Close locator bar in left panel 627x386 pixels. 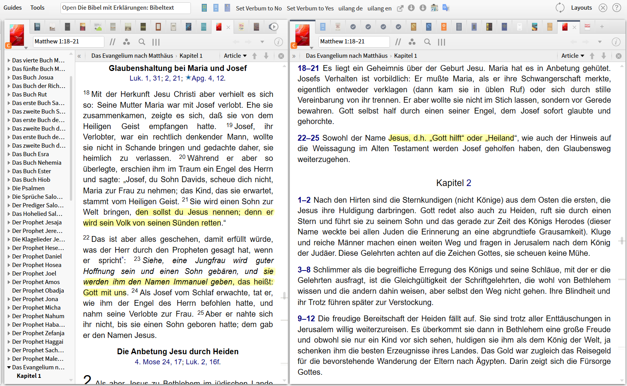(x=281, y=56)
